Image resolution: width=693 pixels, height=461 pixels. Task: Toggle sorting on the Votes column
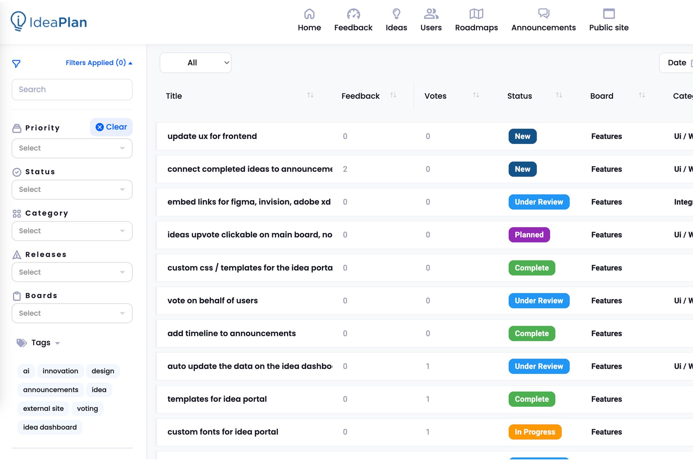point(476,96)
